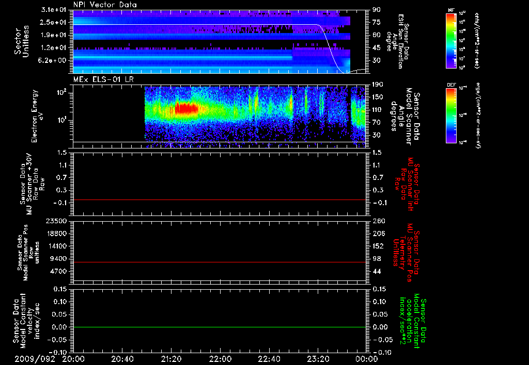Click the "98" telemetry tick label
The width and height of the screenshot is (529, 365).
[x=377, y=259]
